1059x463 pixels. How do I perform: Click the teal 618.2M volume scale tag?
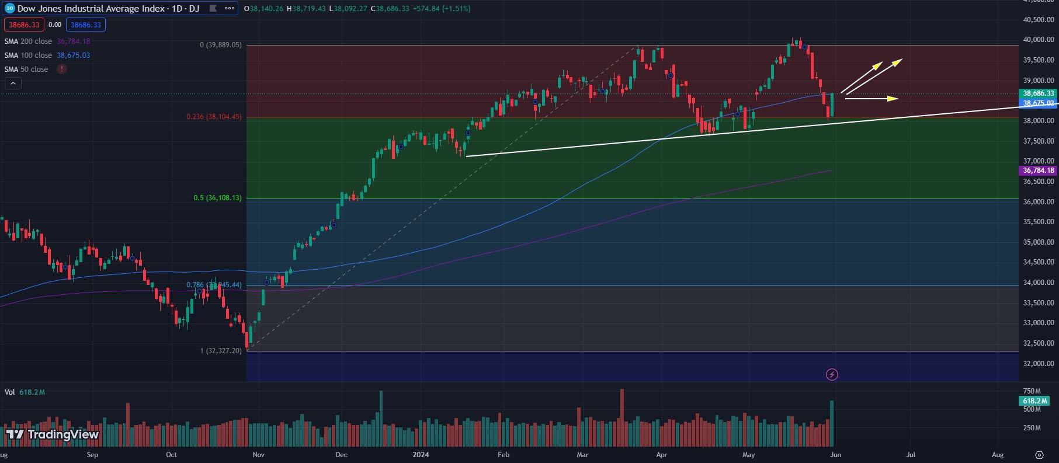tap(1034, 401)
